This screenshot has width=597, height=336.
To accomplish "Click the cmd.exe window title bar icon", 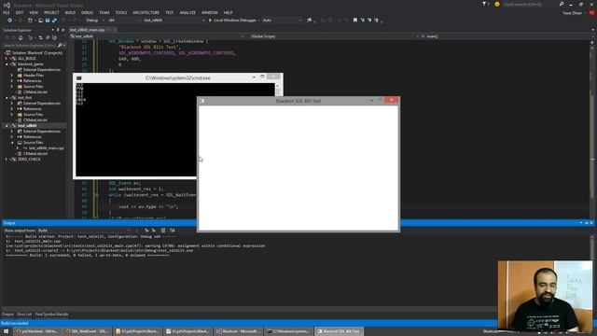I will point(78,78).
